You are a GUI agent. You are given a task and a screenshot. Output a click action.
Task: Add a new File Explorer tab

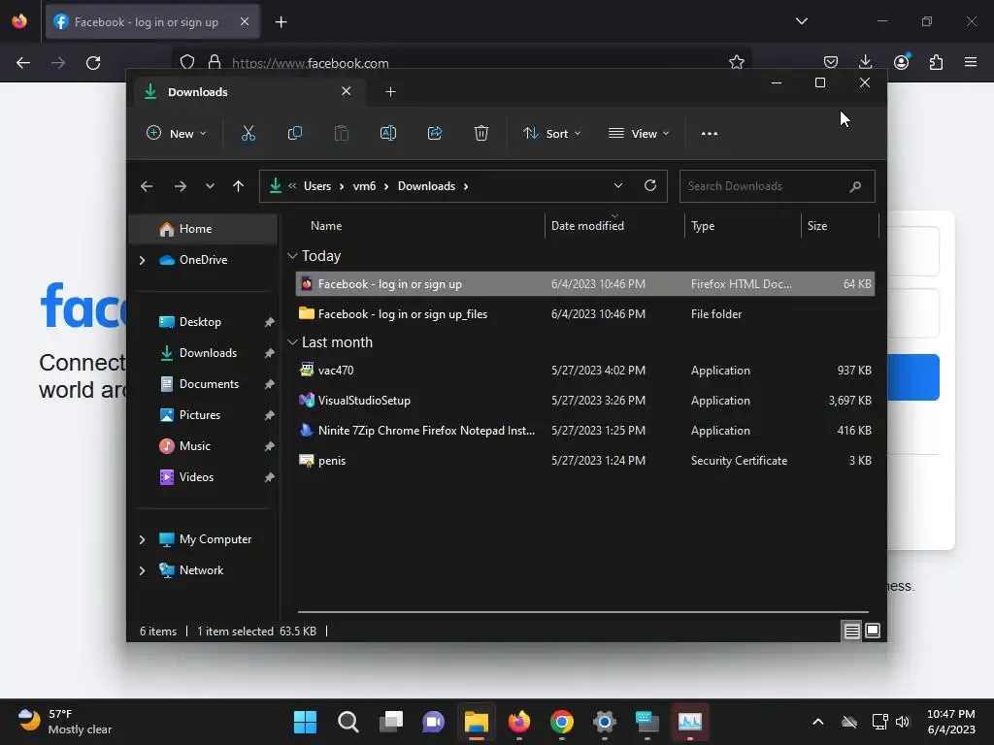tap(390, 92)
